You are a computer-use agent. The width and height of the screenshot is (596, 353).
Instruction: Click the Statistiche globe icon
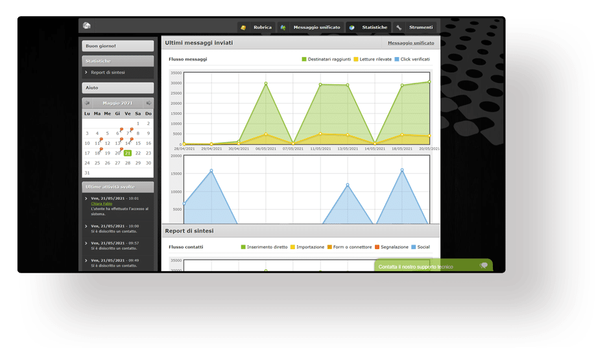352,27
